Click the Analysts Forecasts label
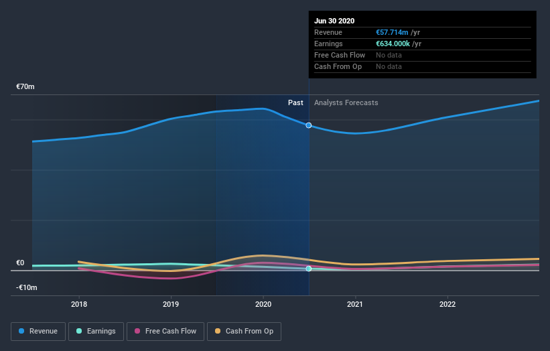550x351 pixels. [x=346, y=102]
